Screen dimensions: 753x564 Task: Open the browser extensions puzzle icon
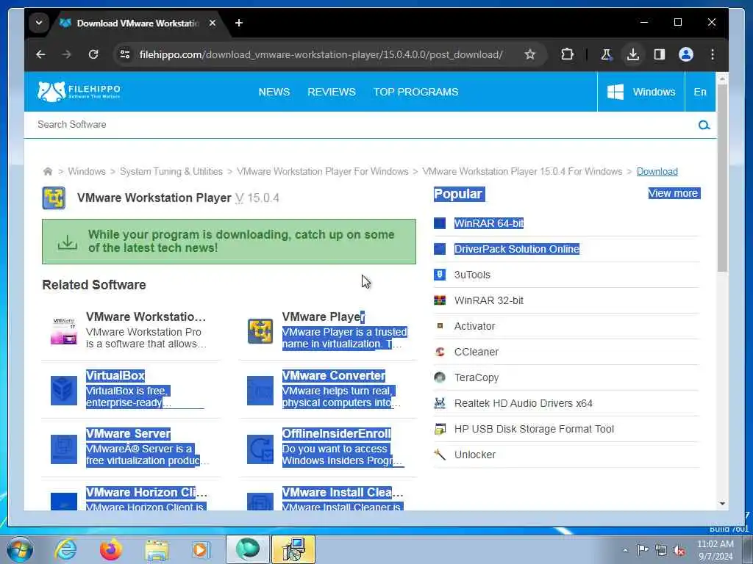[x=567, y=54]
